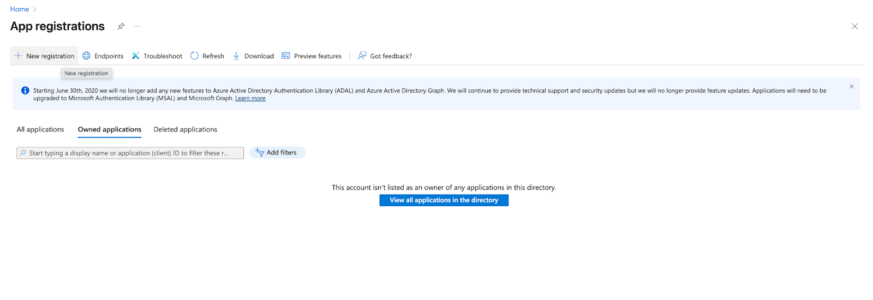Click View all applications in the directory
873x300 pixels.
(x=444, y=200)
